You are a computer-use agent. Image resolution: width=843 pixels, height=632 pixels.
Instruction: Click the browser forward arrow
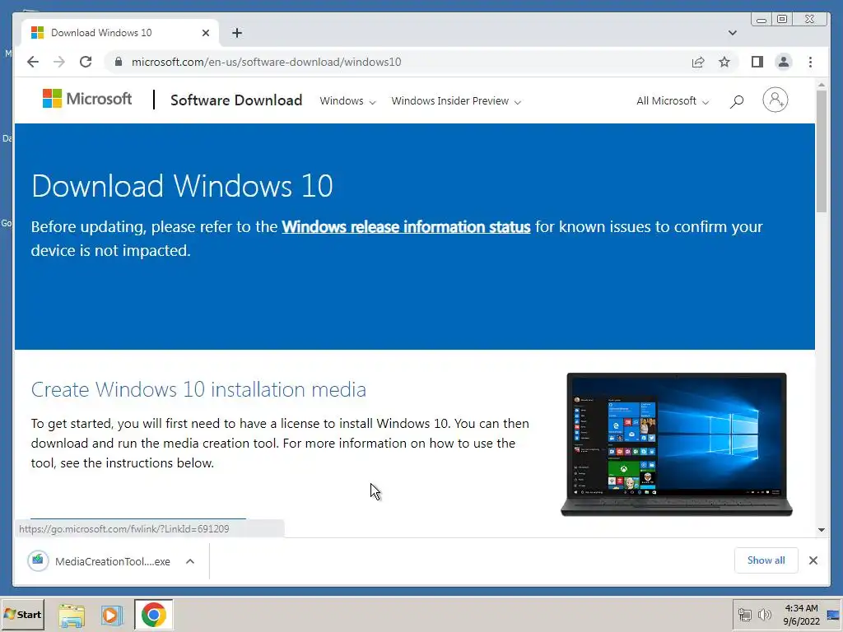[x=59, y=62]
